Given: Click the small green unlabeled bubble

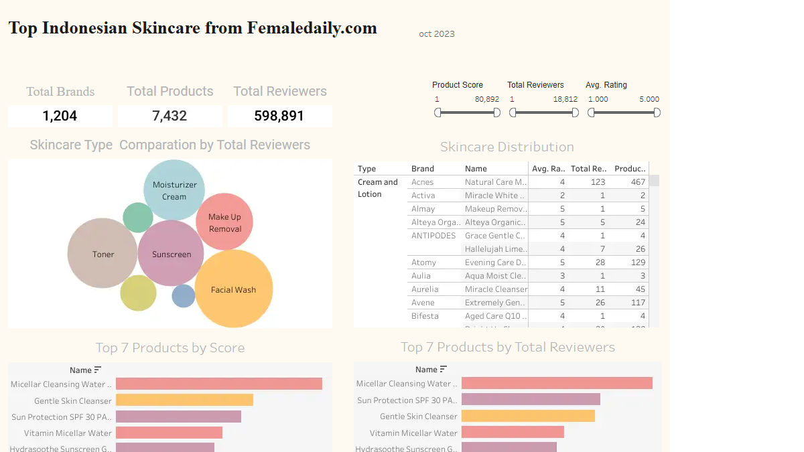Looking at the screenshot, I should click(138, 218).
